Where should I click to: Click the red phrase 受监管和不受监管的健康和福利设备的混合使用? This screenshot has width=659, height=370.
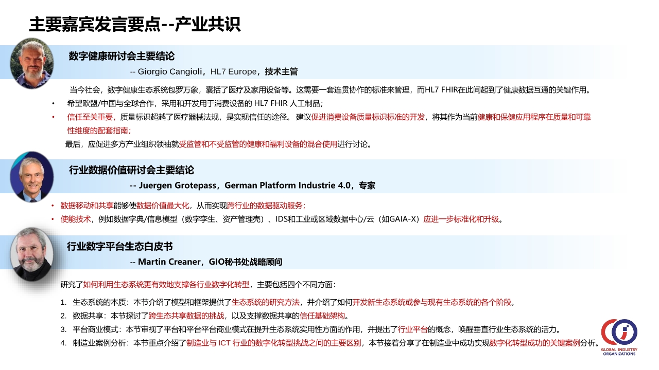pyautogui.click(x=258, y=144)
